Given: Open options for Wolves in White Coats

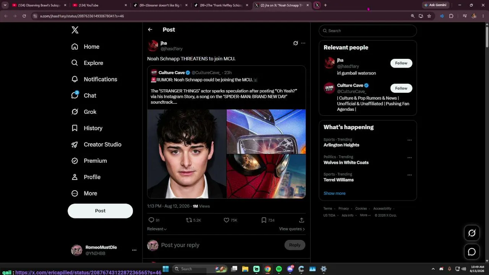Looking at the screenshot, I should pos(410,157).
